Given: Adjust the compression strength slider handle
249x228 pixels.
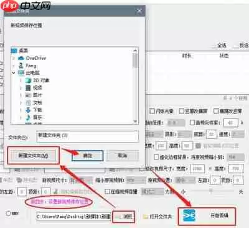Looking at the screenshot, I should [x=211, y=191].
